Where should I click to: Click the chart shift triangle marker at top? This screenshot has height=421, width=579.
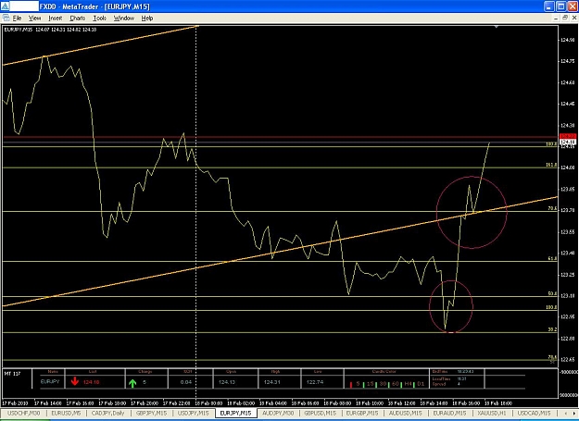497,27
